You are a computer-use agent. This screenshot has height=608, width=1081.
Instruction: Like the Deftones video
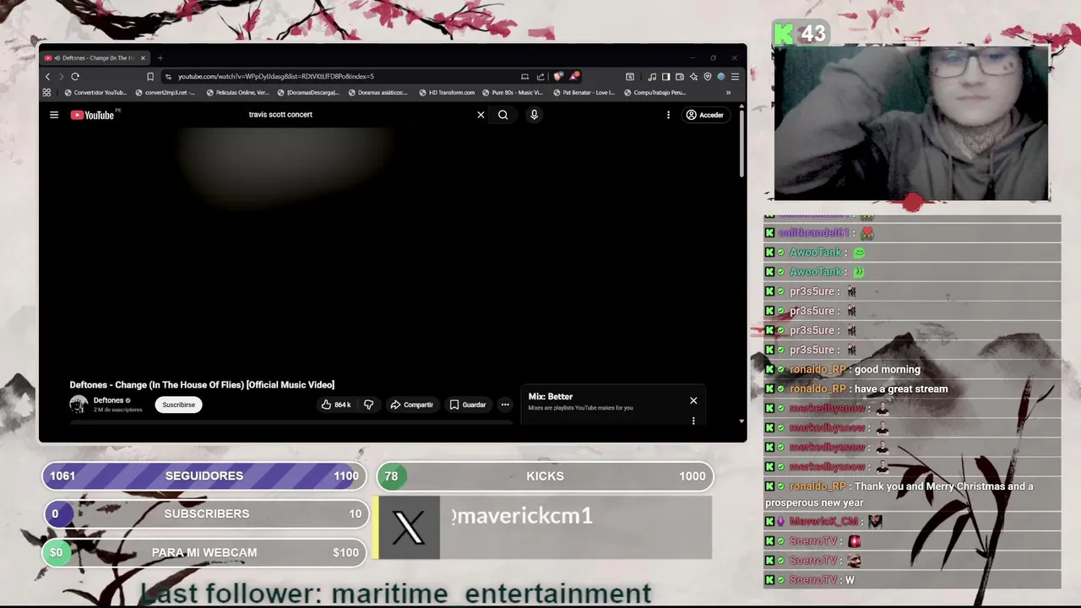[337, 404]
